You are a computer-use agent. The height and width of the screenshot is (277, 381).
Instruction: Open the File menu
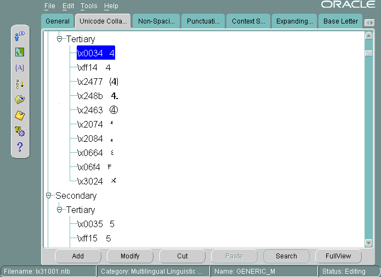coord(49,6)
